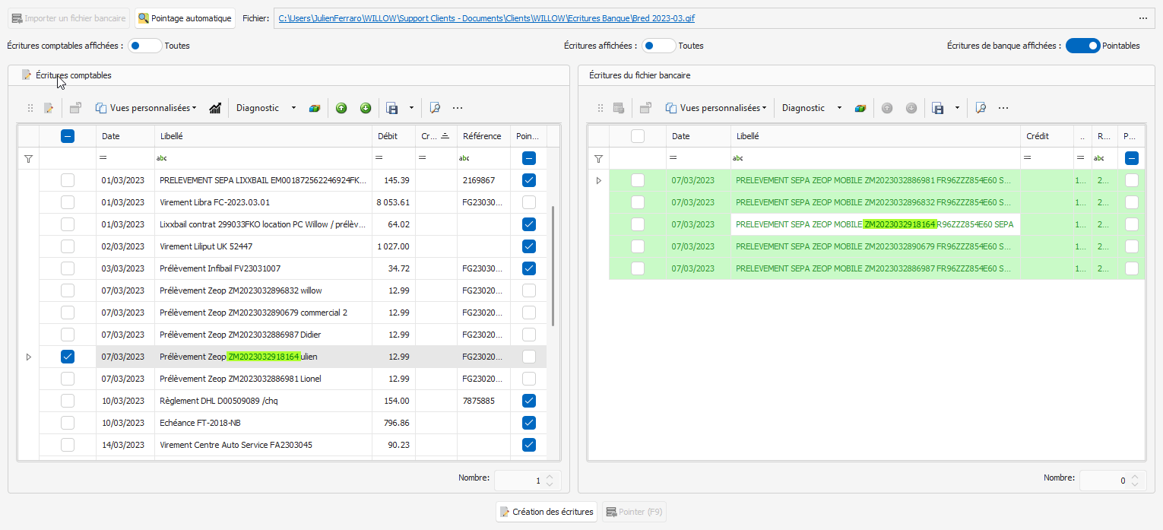
Task: Click the save layout icon in fichier bancaire toolbar
Action: tap(938, 108)
